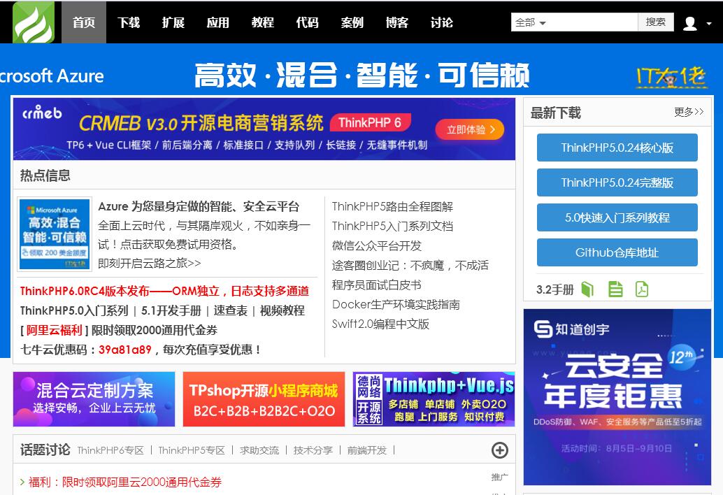Click the Microsoft Azure thumbnail image
This screenshot has width=723, height=495.
click(x=55, y=234)
